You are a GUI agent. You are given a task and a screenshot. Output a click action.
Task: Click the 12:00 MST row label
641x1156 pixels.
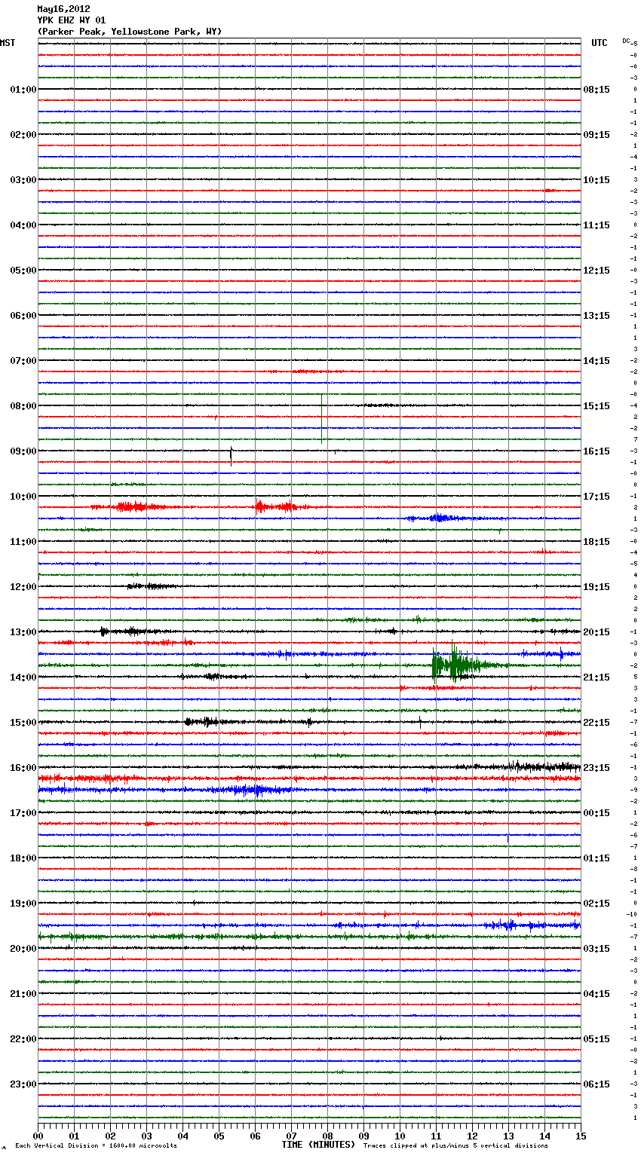[23, 587]
